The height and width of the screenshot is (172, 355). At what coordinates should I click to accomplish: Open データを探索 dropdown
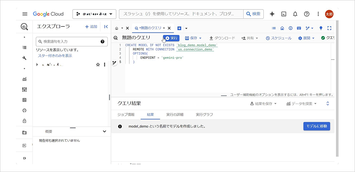point(301,104)
